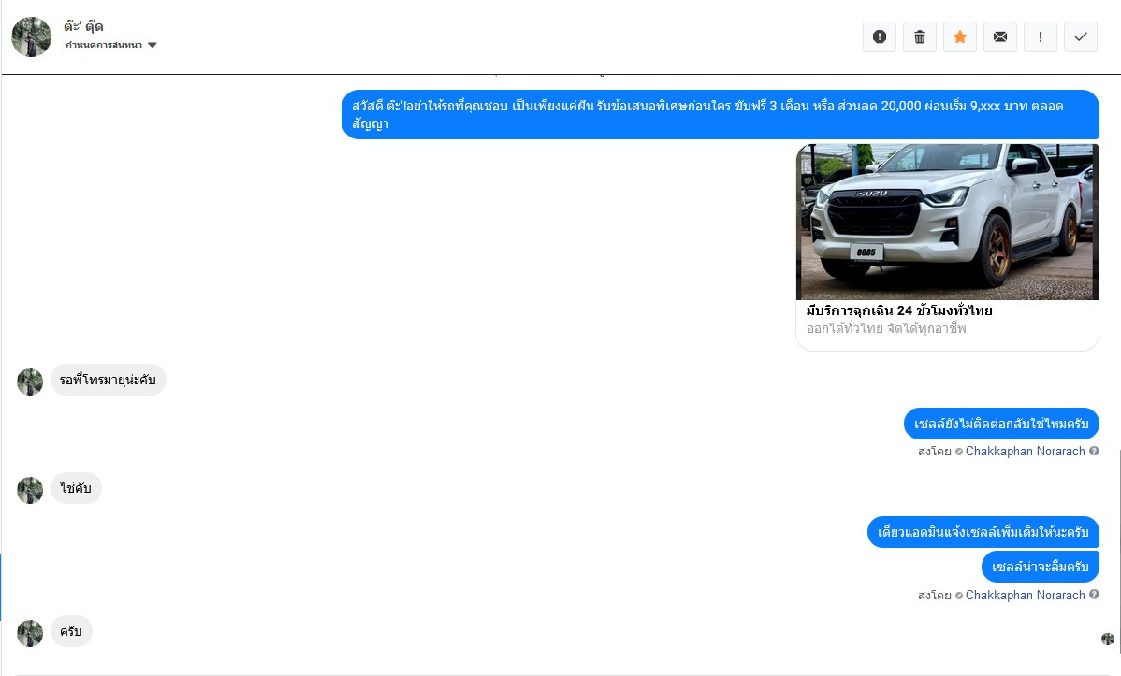Screen dimensions: 1121x676
Task: Click message ไช่คับ
Action: coord(76,488)
